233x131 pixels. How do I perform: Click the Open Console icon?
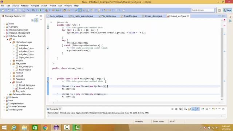[x=213, y=109]
